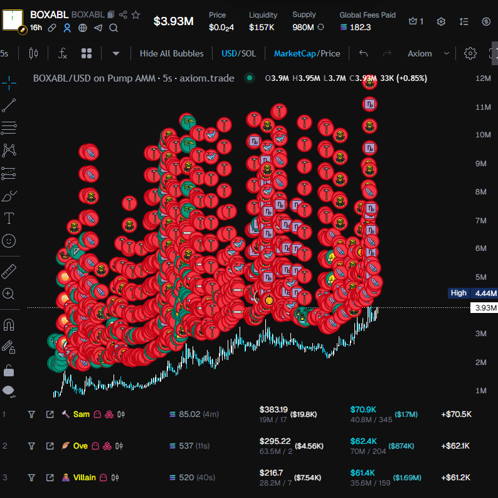
Task: Click the High 4.44M price marker
Action: pos(472,293)
